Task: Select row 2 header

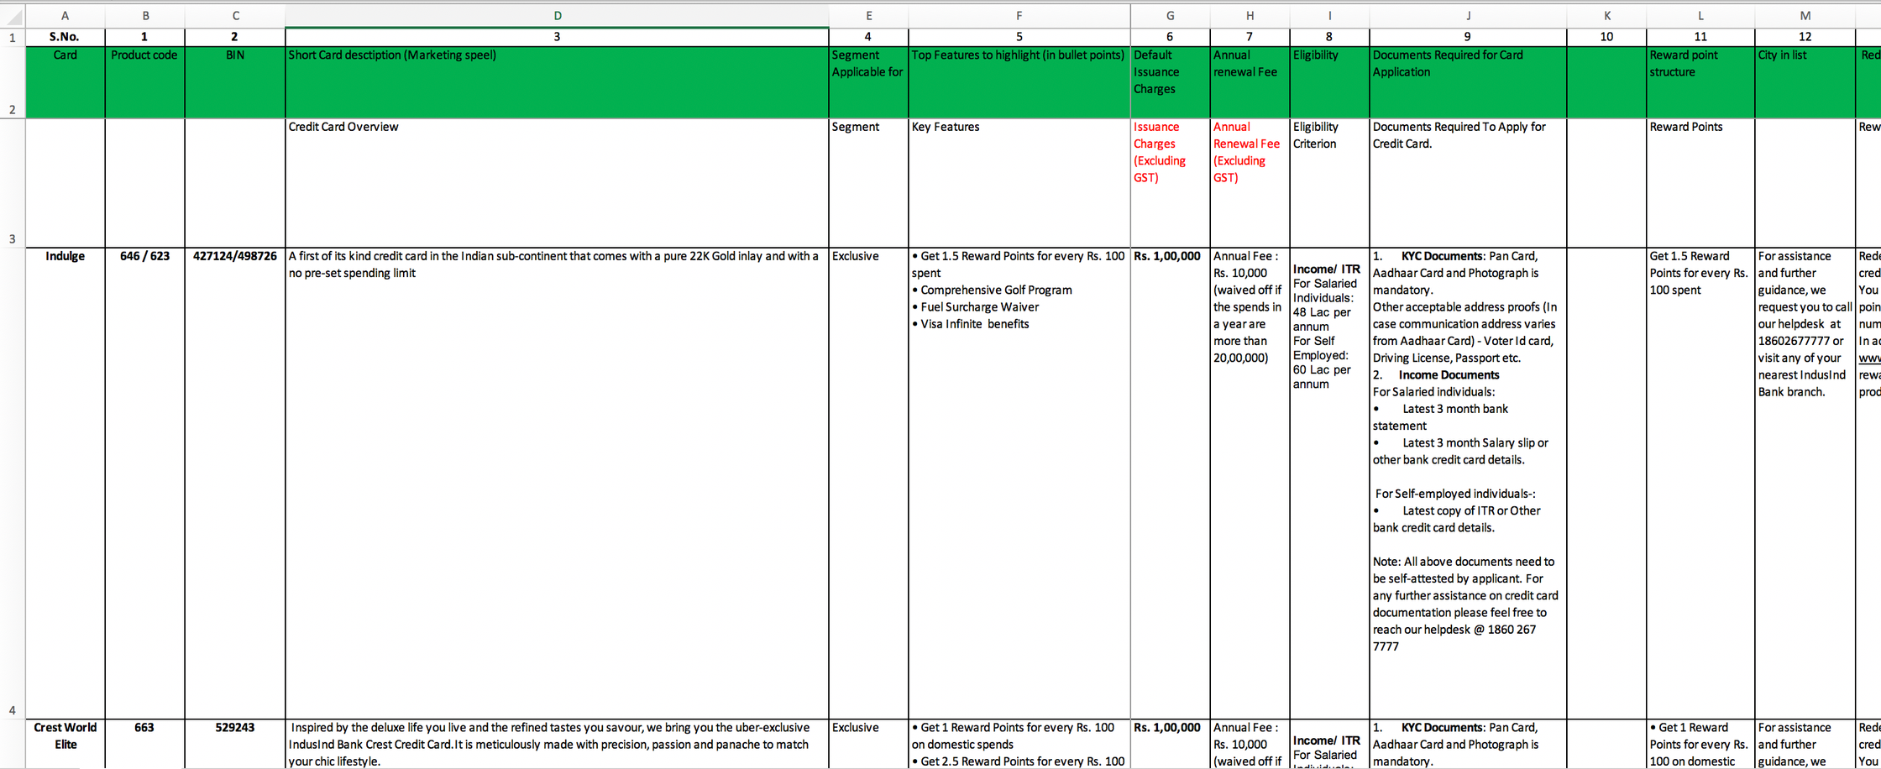Action: 13,82
